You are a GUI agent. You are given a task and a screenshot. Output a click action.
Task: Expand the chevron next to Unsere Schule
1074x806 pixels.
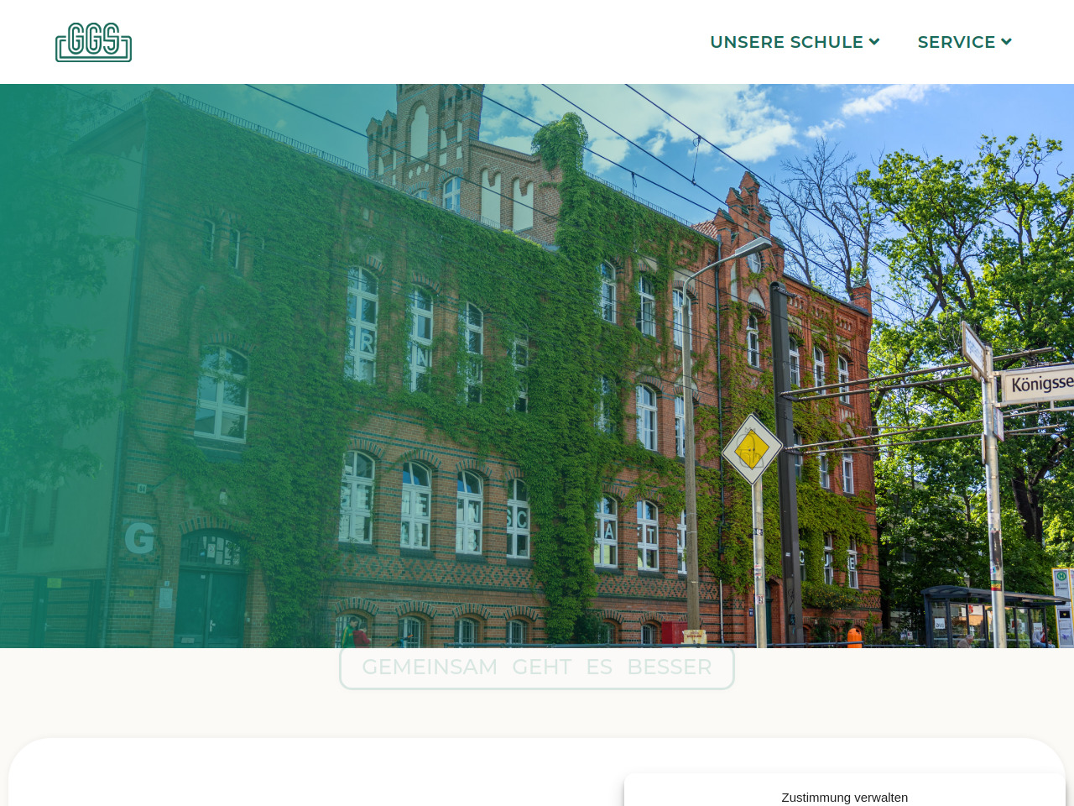(874, 41)
